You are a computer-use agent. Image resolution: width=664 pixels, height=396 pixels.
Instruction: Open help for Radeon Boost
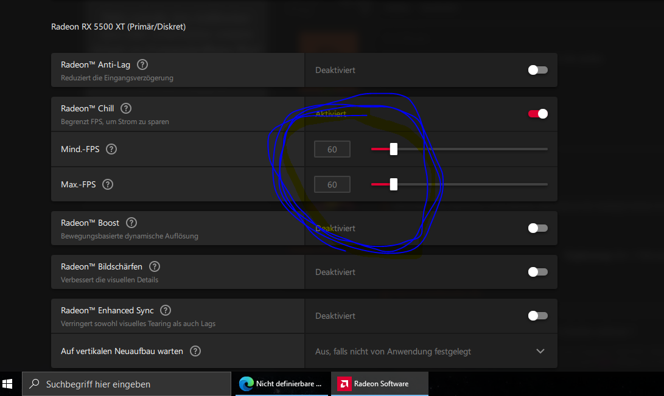point(131,223)
